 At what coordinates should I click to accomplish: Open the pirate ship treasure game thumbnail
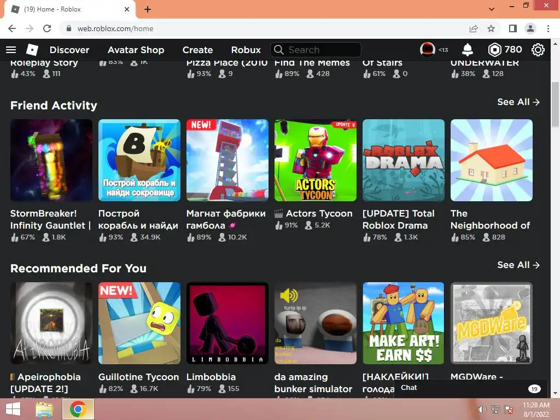point(139,160)
